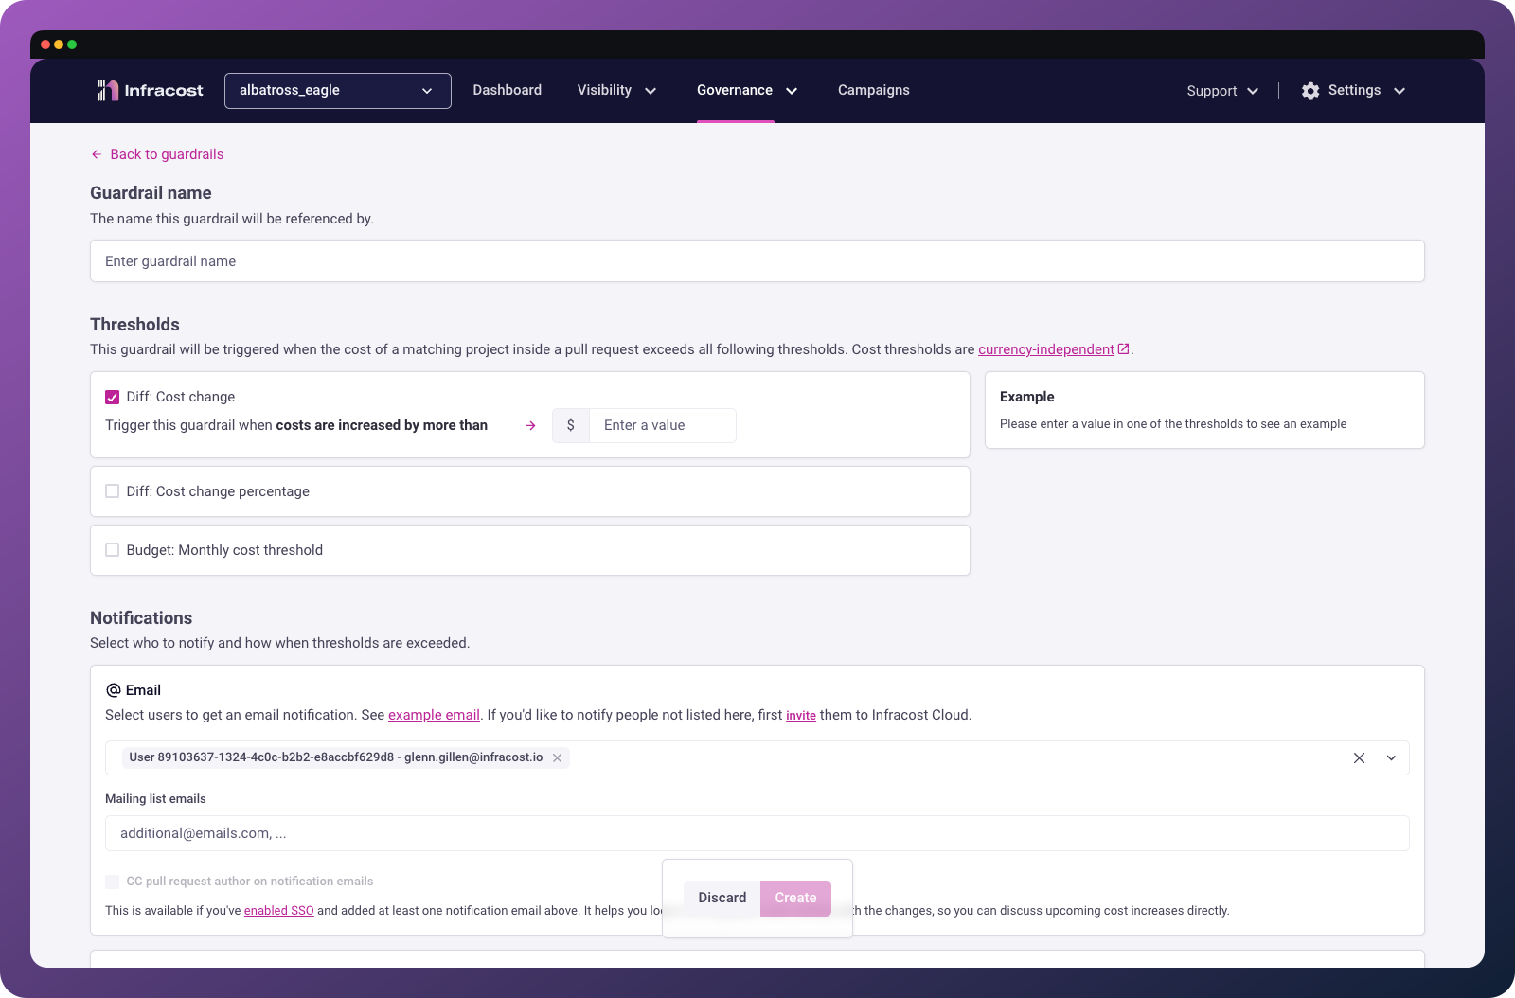Enable Budget: Monthly cost threshold
Viewport: 1515px width, 998px height.
click(112, 549)
